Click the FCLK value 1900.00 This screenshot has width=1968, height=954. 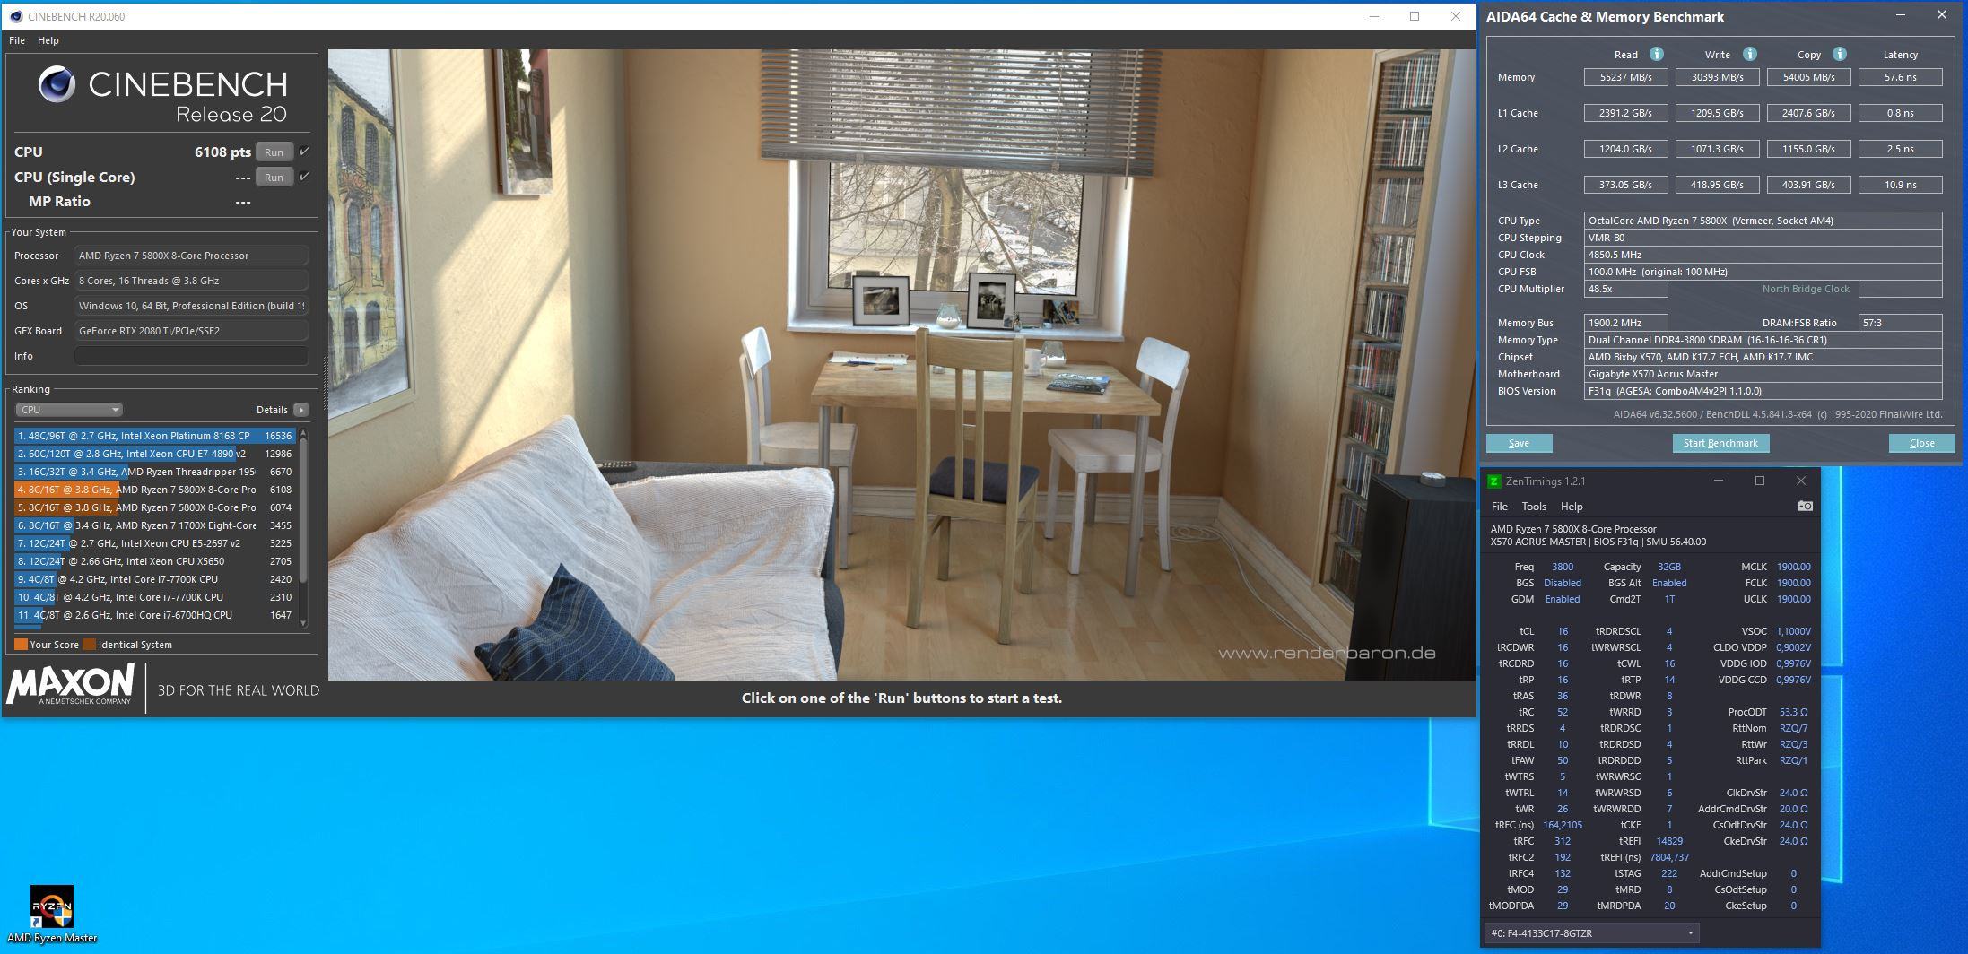(x=1793, y=583)
